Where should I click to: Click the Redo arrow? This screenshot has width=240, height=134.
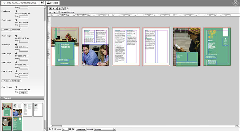55,12
